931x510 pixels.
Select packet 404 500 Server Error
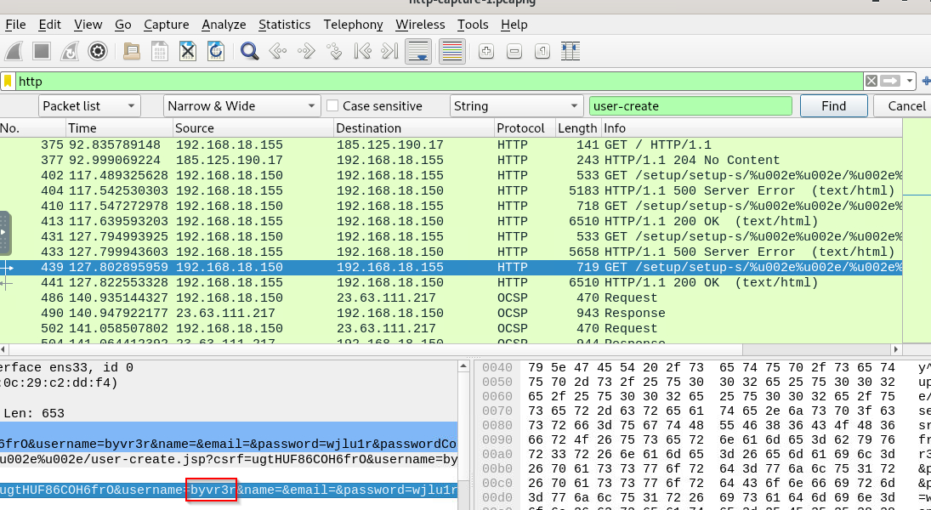click(x=451, y=191)
